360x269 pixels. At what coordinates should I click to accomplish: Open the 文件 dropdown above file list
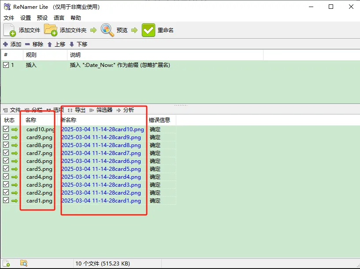tap(12, 110)
